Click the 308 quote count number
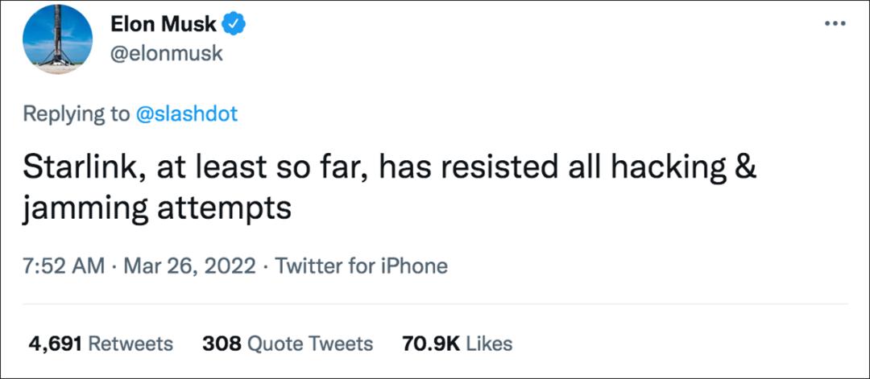Viewport: 870px width, 379px height. click(222, 344)
